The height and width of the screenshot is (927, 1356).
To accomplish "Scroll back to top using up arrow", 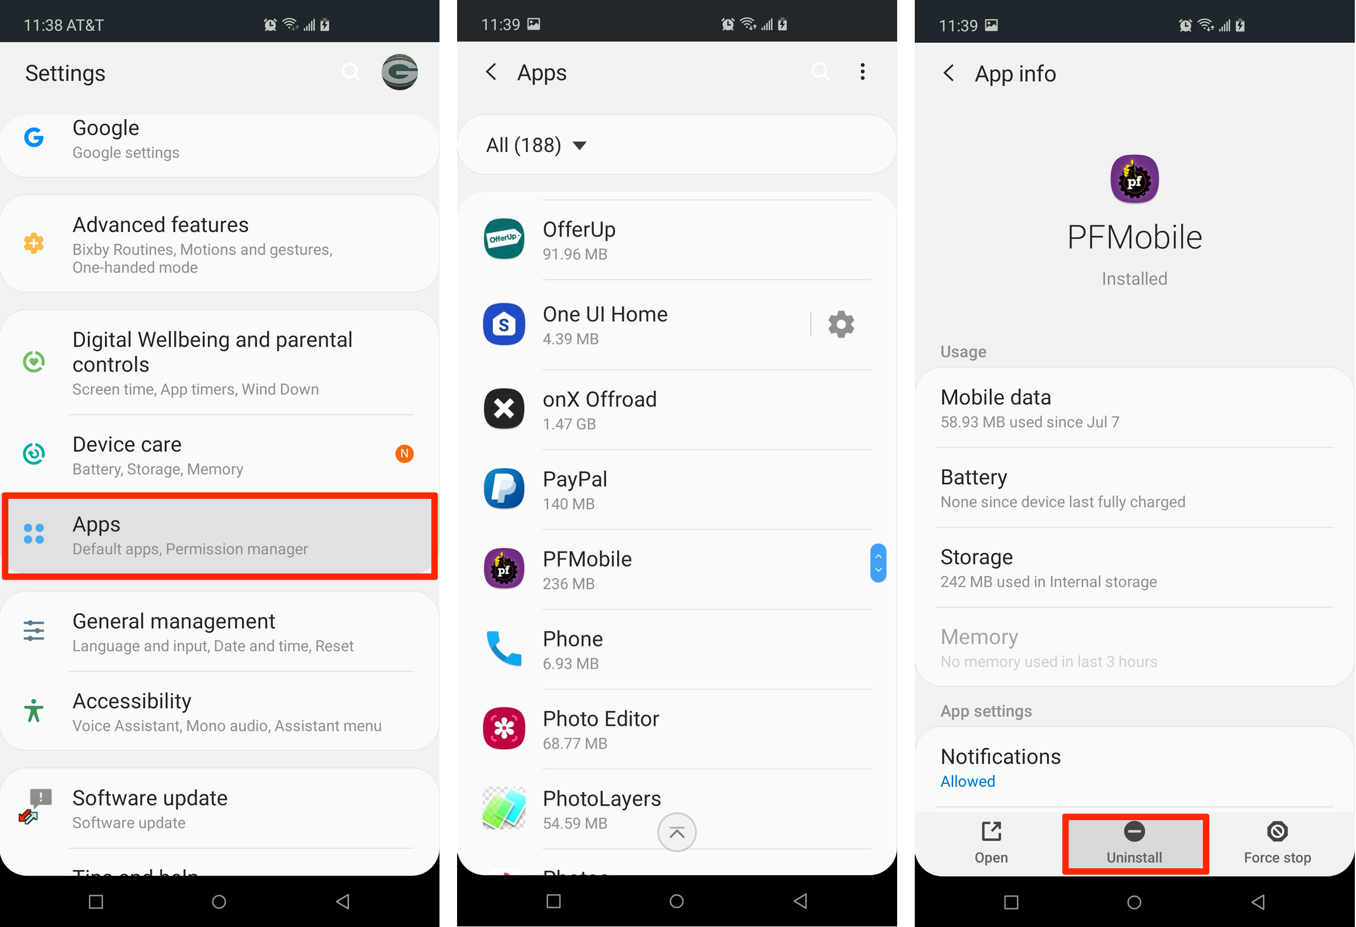I will [x=677, y=832].
